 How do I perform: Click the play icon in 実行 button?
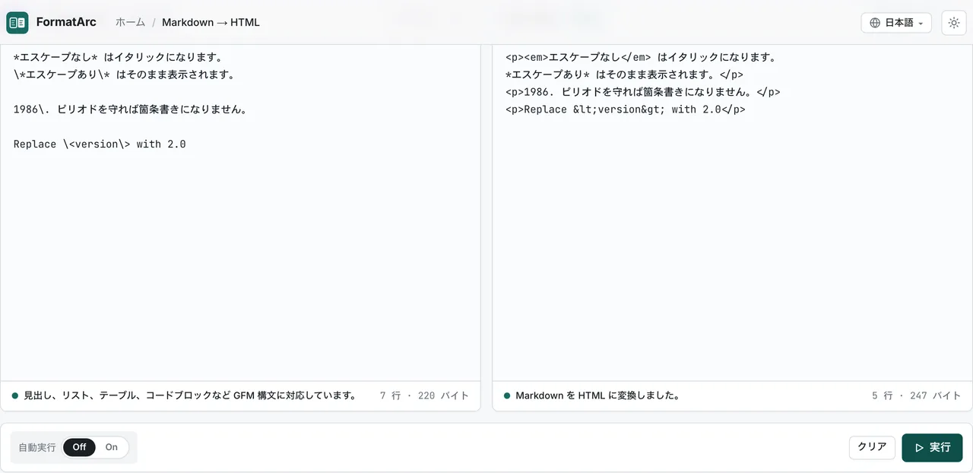pos(919,448)
